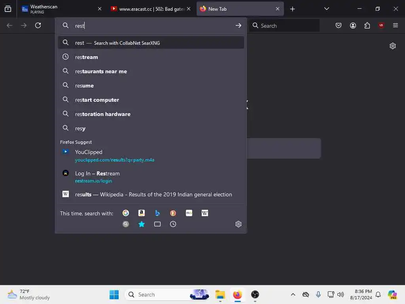Open the Save to Pocket icon
Viewport: 405px width, 304px height.
pos(339,25)
